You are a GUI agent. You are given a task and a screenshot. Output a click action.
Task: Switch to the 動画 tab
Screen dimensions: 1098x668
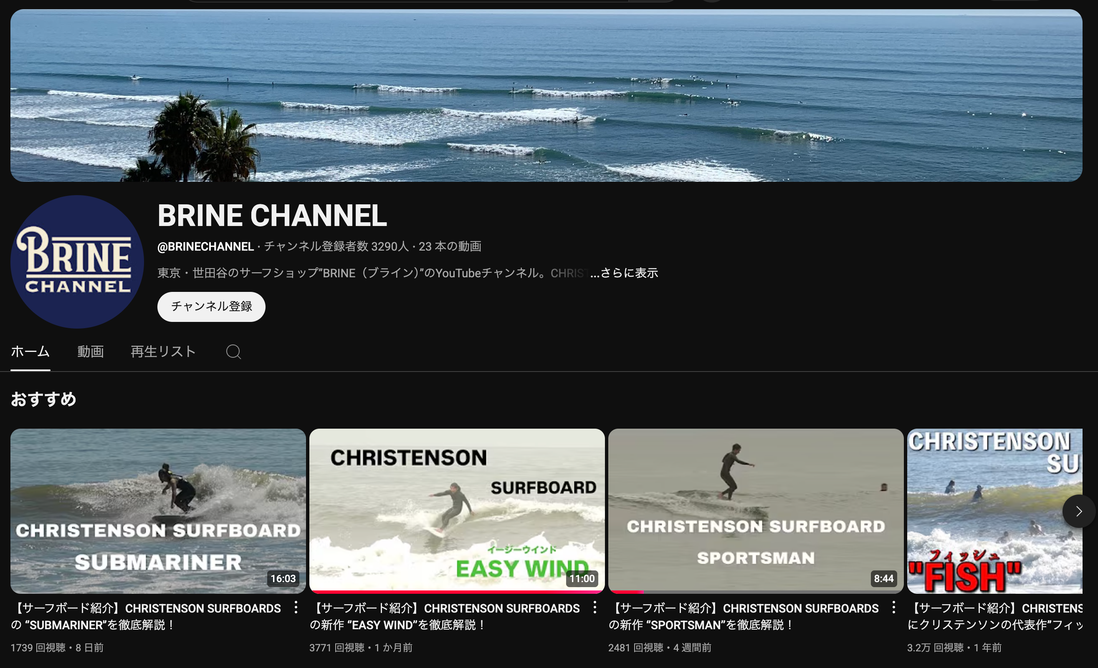point(91,352)
